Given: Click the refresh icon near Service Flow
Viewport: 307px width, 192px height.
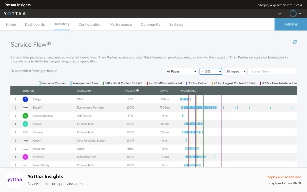Looking at the screenshot, I should coord(295,42).
